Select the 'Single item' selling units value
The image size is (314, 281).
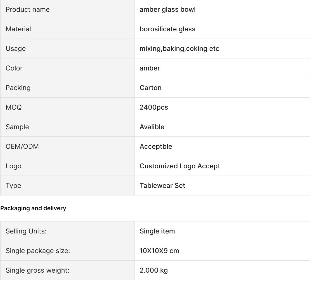157,231
